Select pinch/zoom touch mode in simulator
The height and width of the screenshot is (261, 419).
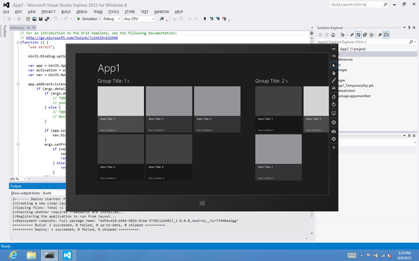point(333,81)
